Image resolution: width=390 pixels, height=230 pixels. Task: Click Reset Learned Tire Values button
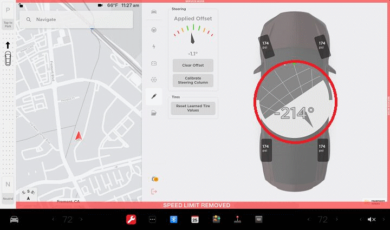193,107
